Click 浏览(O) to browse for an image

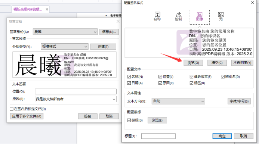pos(193,63)
